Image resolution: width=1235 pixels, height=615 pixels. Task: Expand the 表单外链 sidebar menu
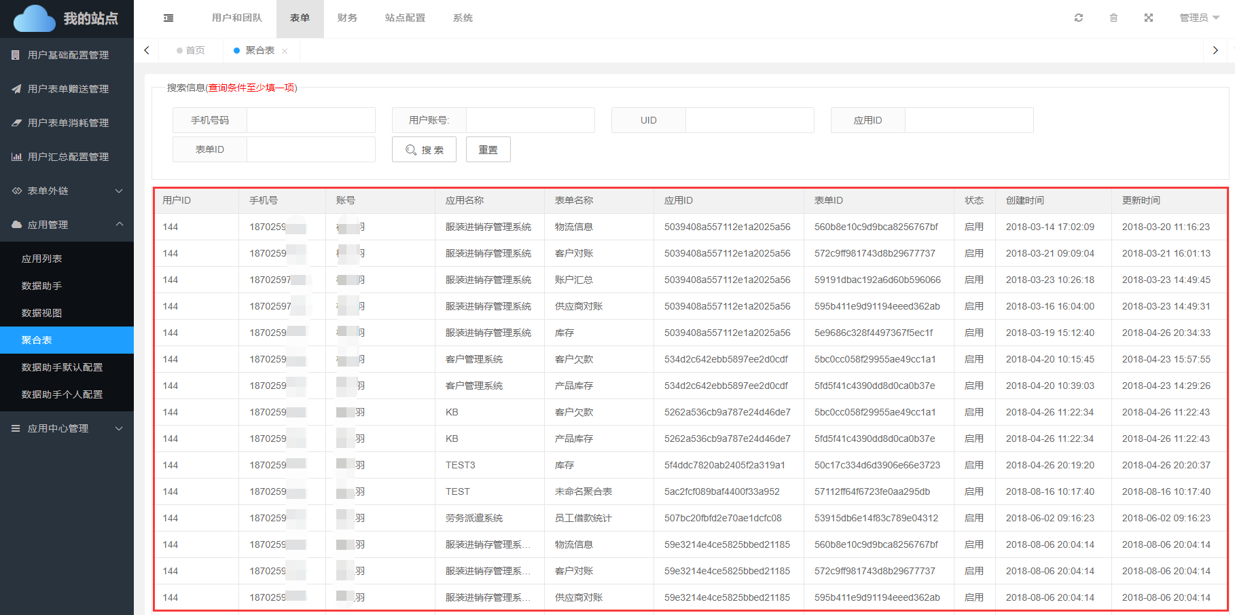point(67,191)
